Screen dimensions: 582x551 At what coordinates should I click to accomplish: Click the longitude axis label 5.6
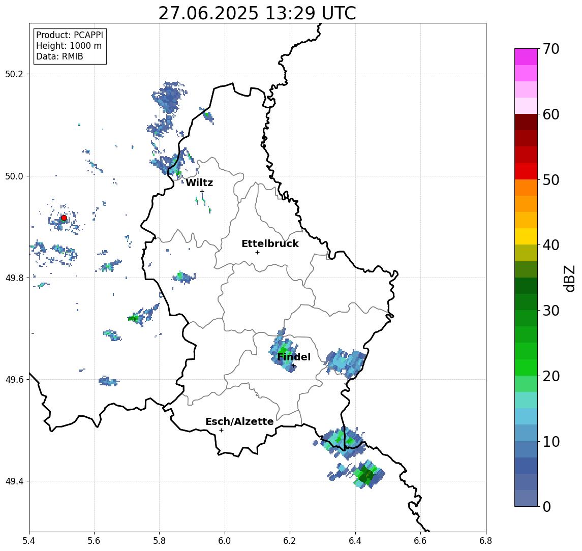click(94, 541)
